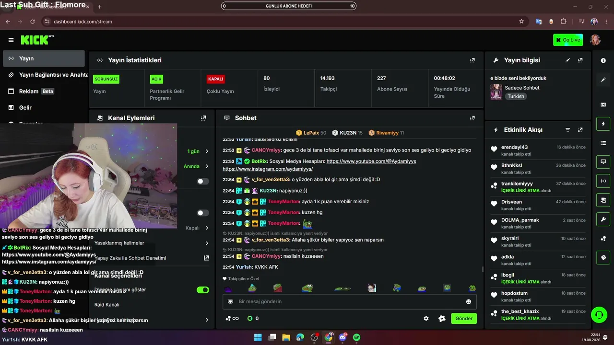Expand the Yasaklanmış kelimeler row
Viewport: 614px width, 345px height.
(152, 243)
